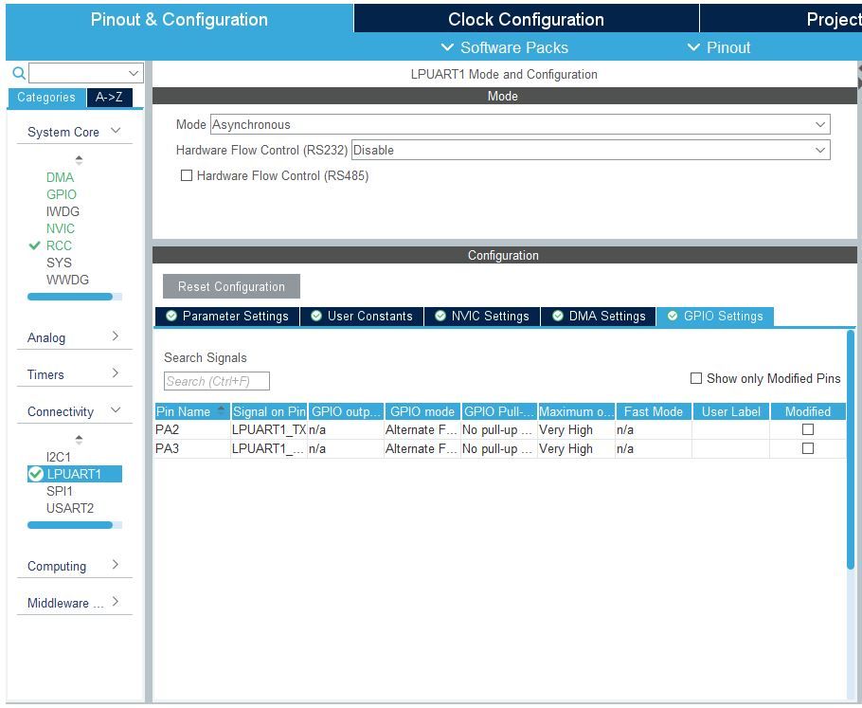This screenshot has height=708, width=862.
Task: Focus the Search Signals input field
Action: coord(217,381)
